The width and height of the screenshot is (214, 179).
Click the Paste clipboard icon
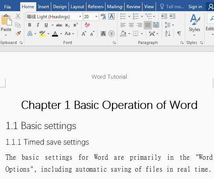click(x=6, y=20)
